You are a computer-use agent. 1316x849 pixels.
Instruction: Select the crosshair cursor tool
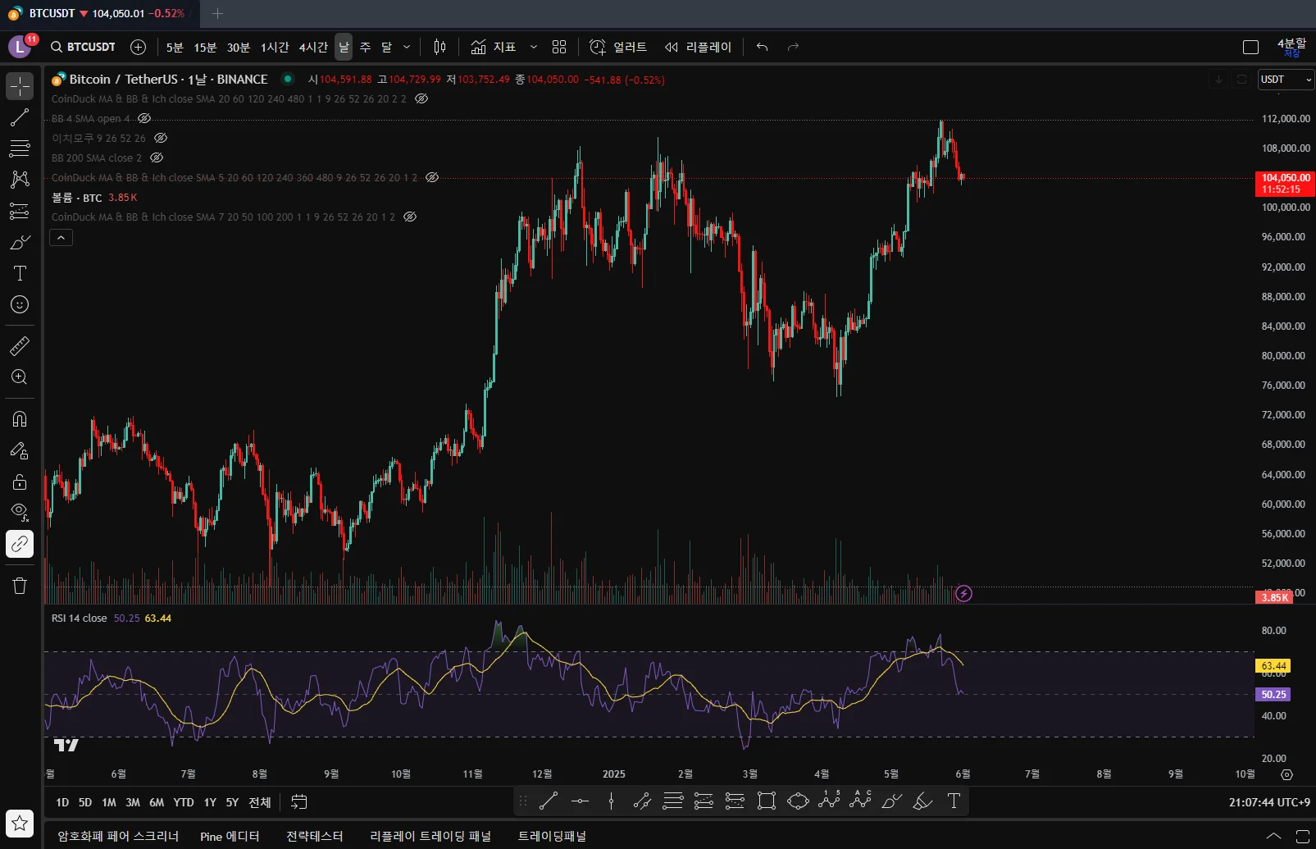click(x=20, y=86)
